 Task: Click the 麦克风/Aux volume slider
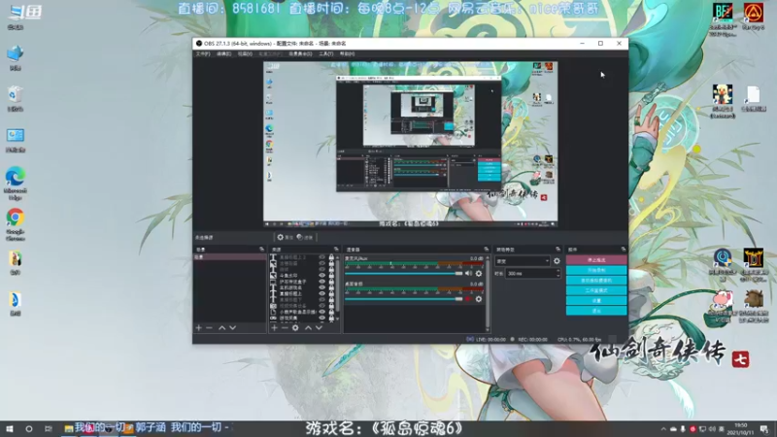[x=403, y=274]
